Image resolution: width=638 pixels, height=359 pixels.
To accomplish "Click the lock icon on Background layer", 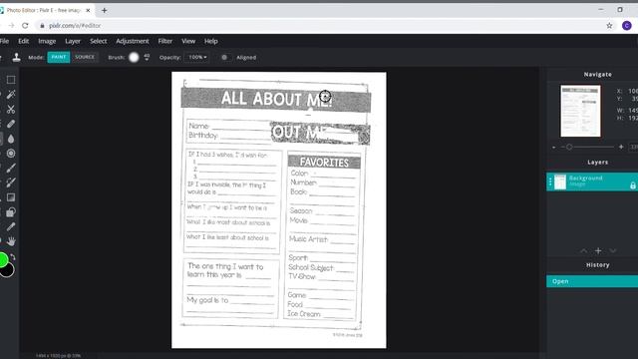I will 633,185.
